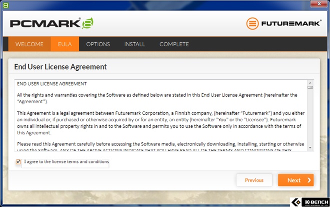Jump to the COMPLETE step tab
This screenshot has width=330, height=207.
pyautogui.click(x=174, y=44)
